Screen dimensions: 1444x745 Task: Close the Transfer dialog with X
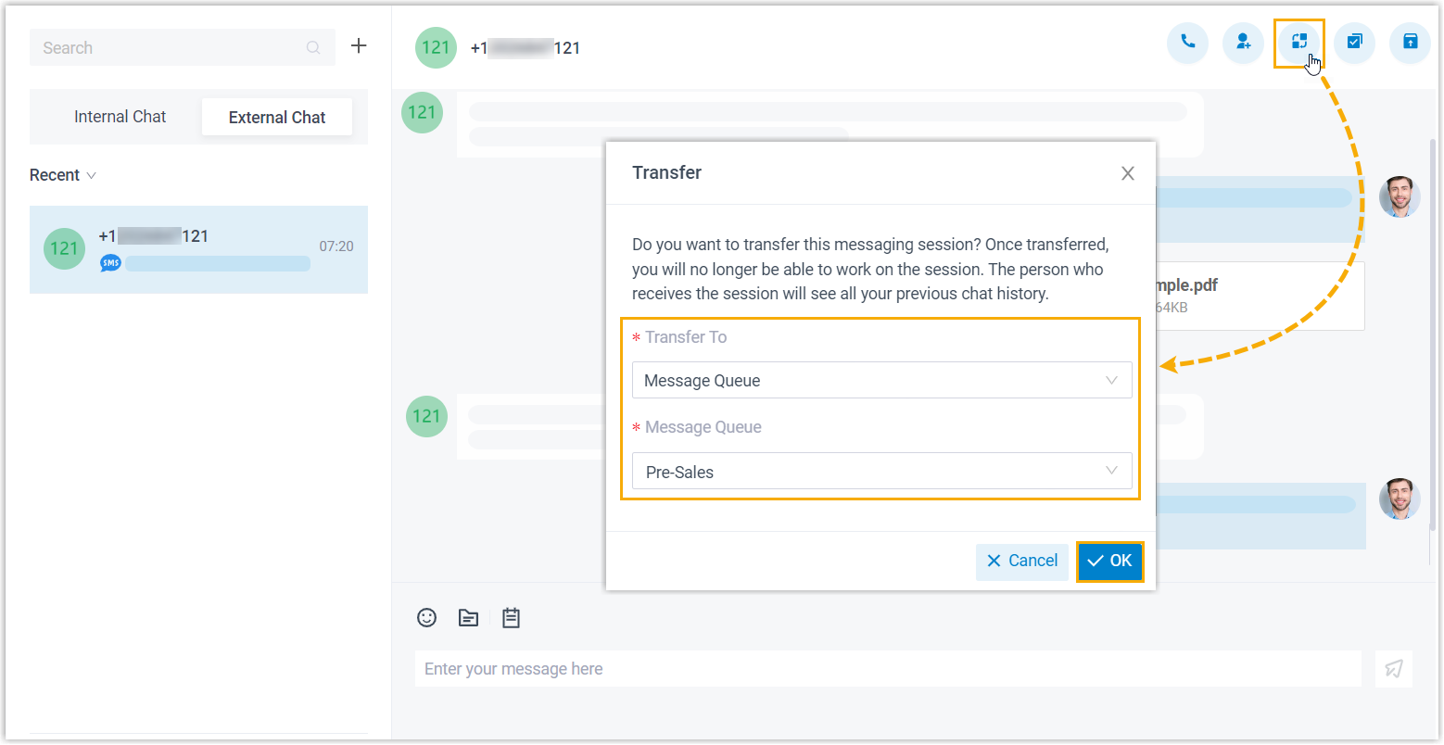point(1127,173)
